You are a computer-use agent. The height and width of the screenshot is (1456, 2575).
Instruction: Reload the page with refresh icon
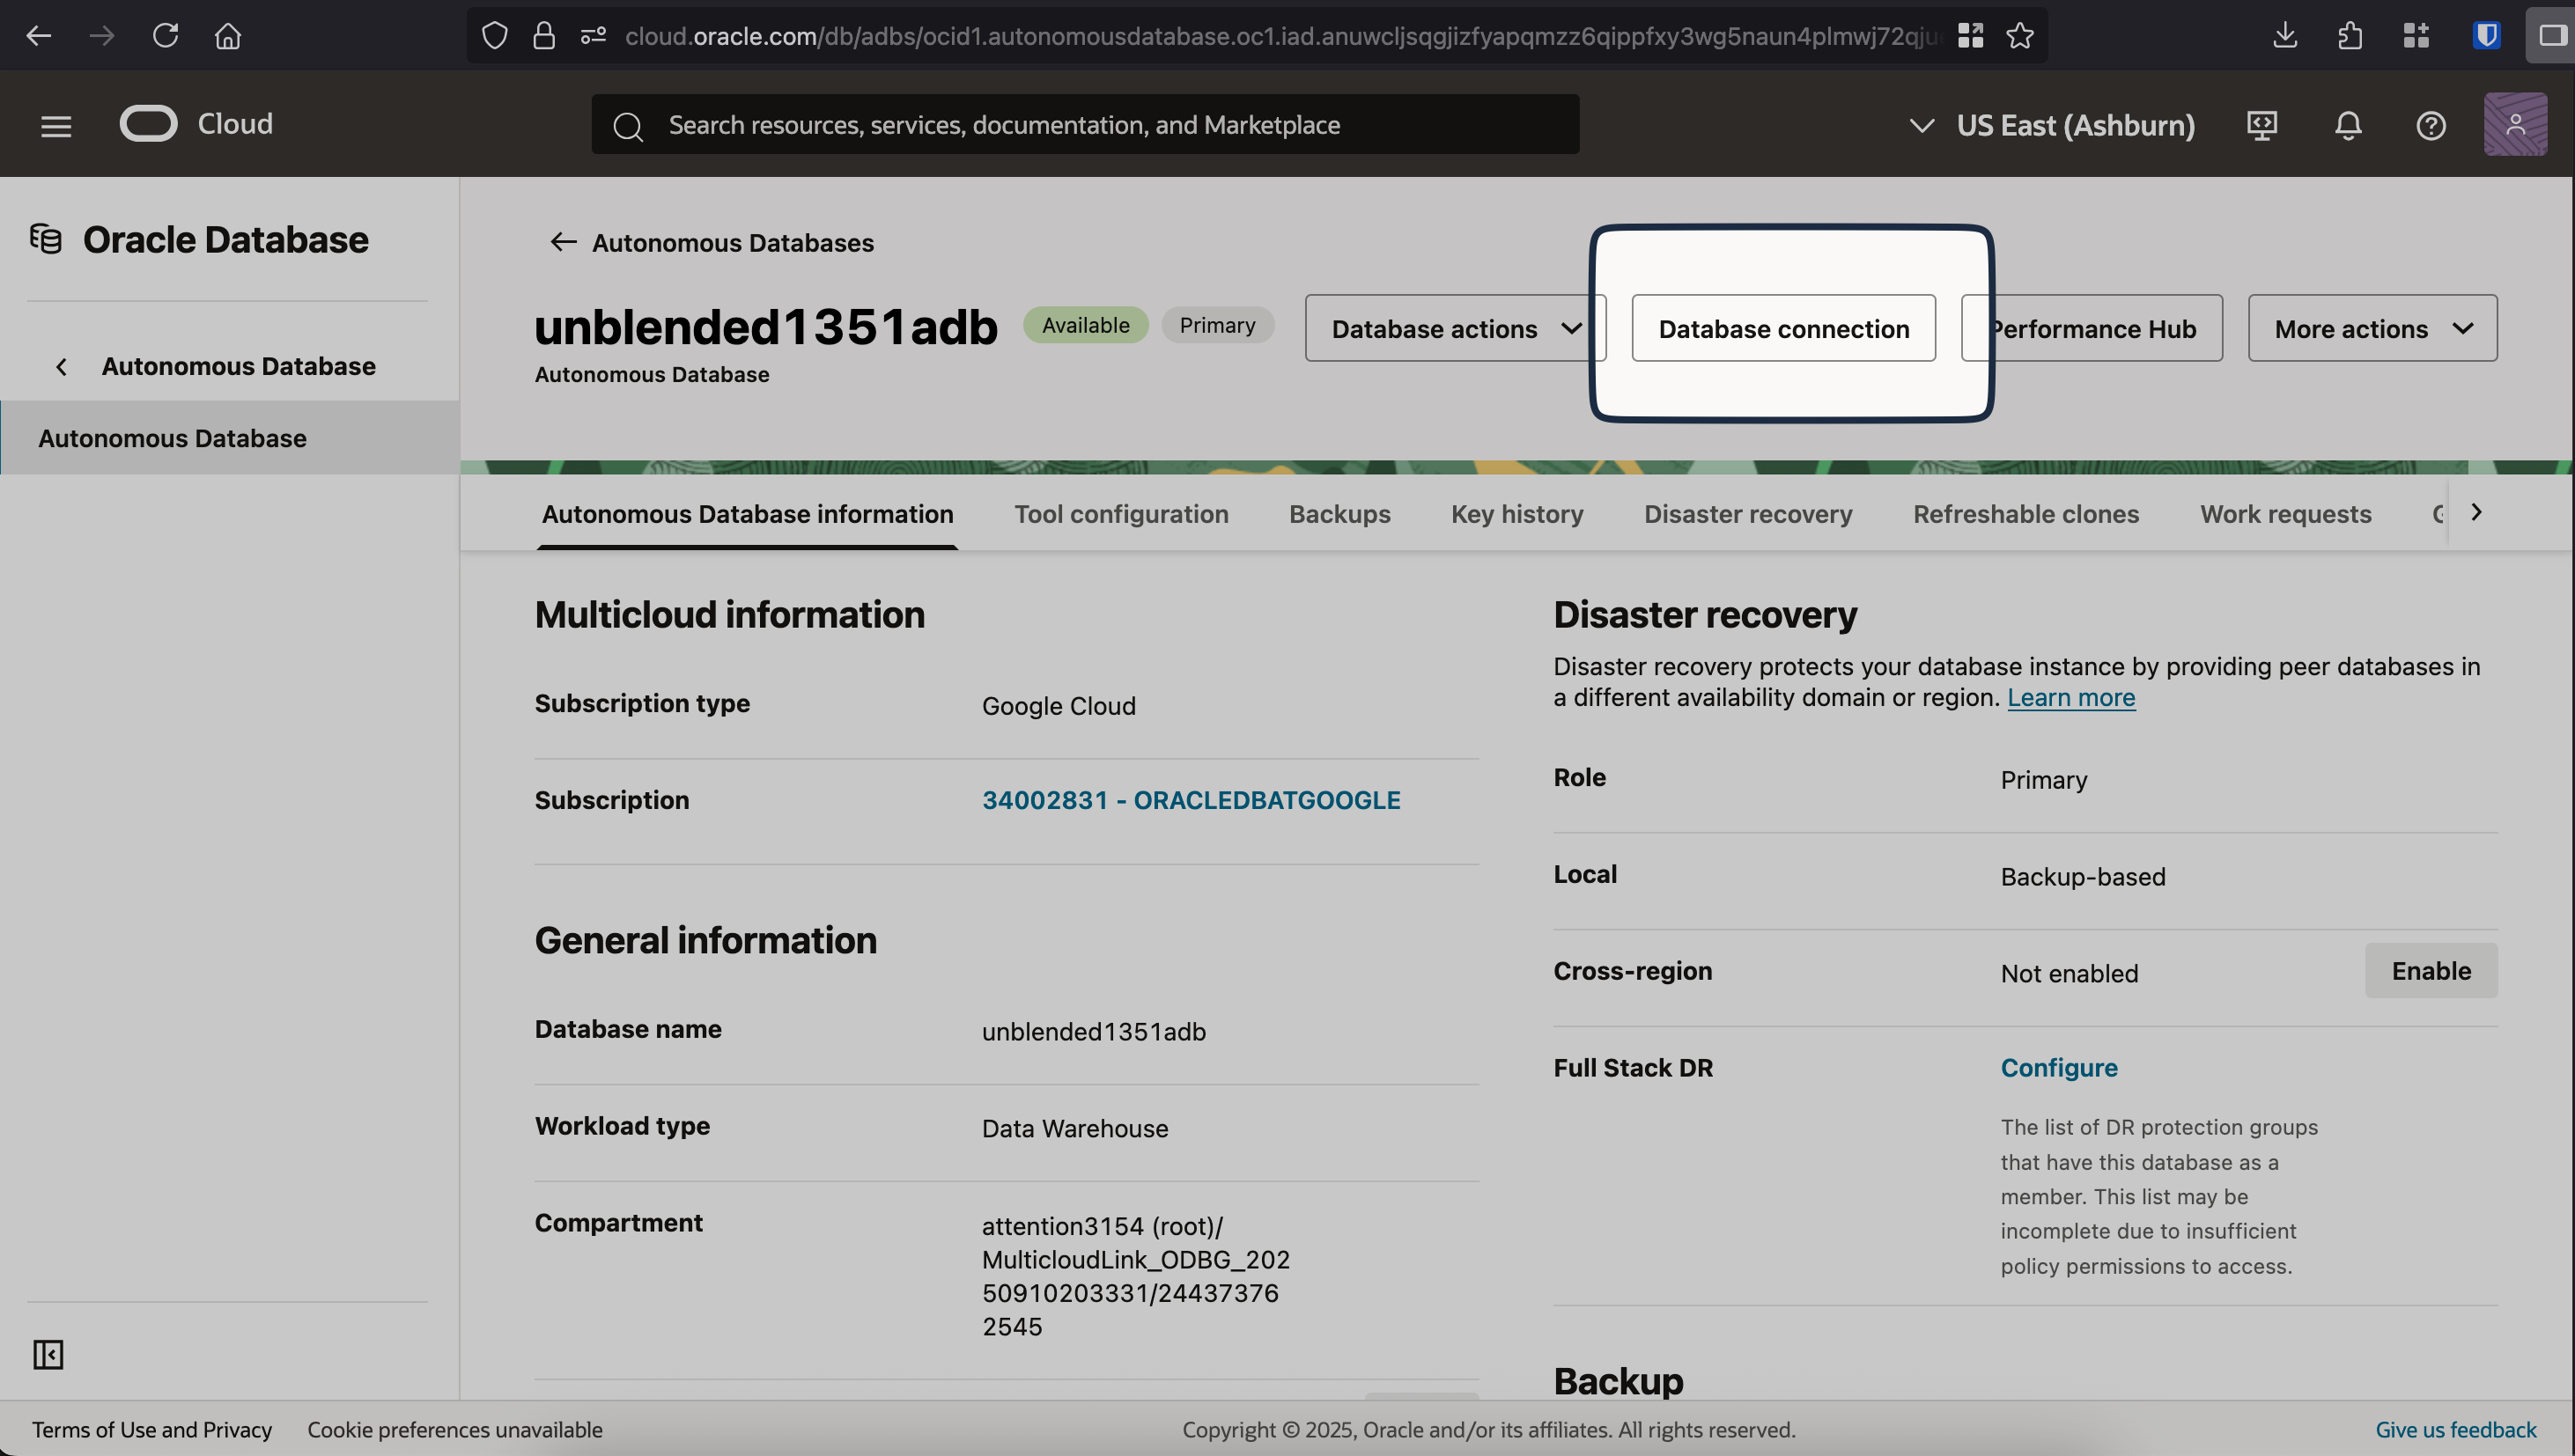tap(165, 36)
